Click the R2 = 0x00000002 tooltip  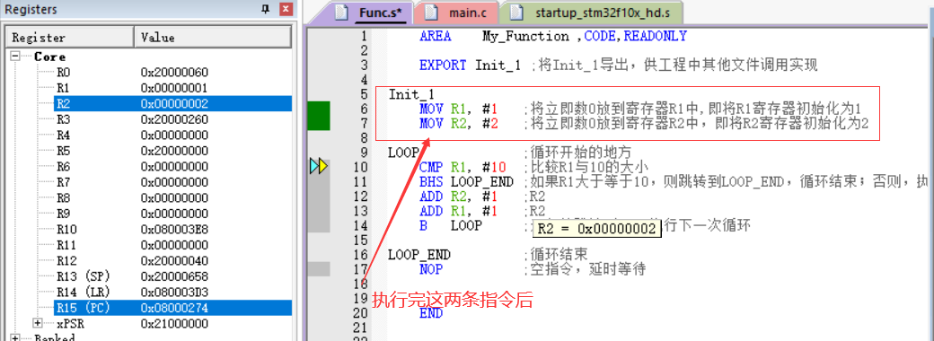point(596,229)
